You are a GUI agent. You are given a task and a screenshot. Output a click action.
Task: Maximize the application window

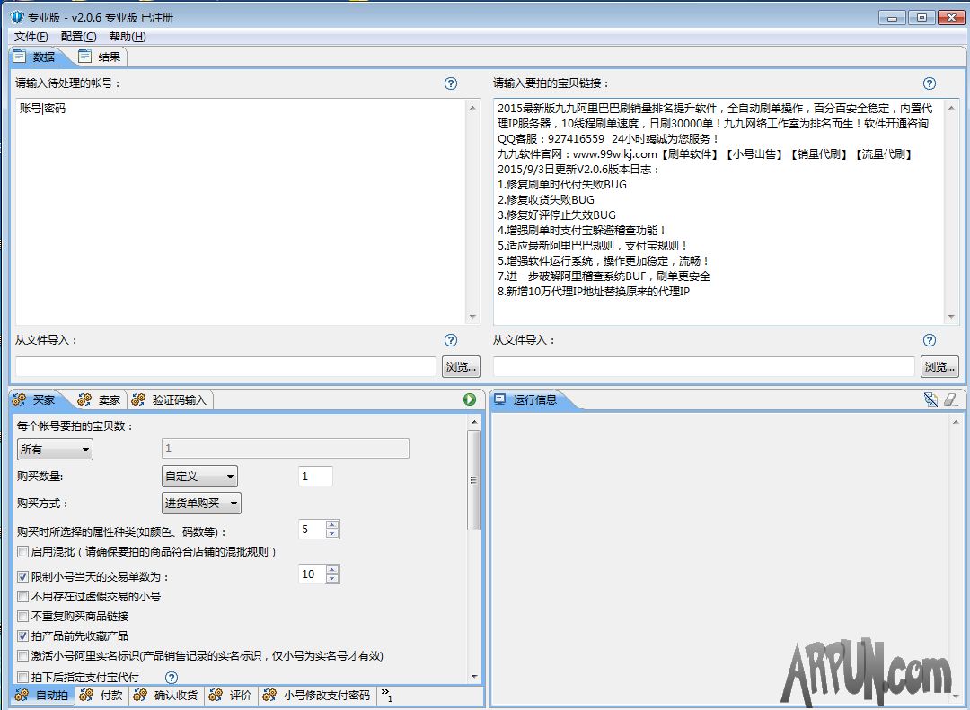[921, 18]
